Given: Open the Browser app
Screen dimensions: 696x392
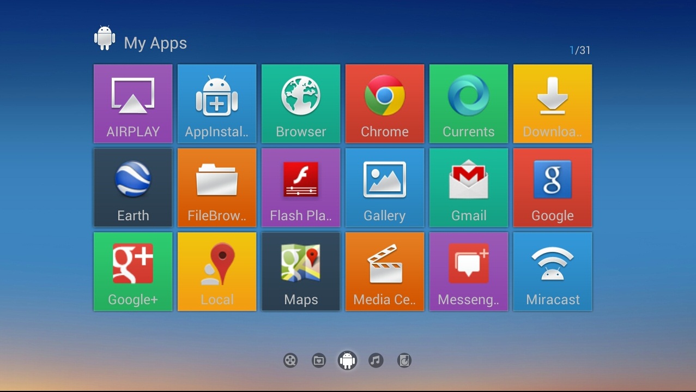Looking at the screenshot, I should click(301, 104).
